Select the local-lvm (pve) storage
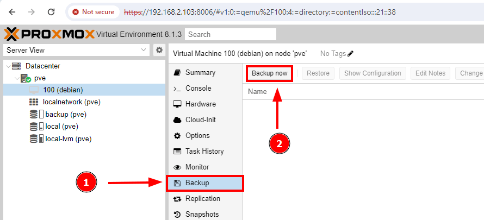Screen dimensions: 484x220 tap(68, 139)
